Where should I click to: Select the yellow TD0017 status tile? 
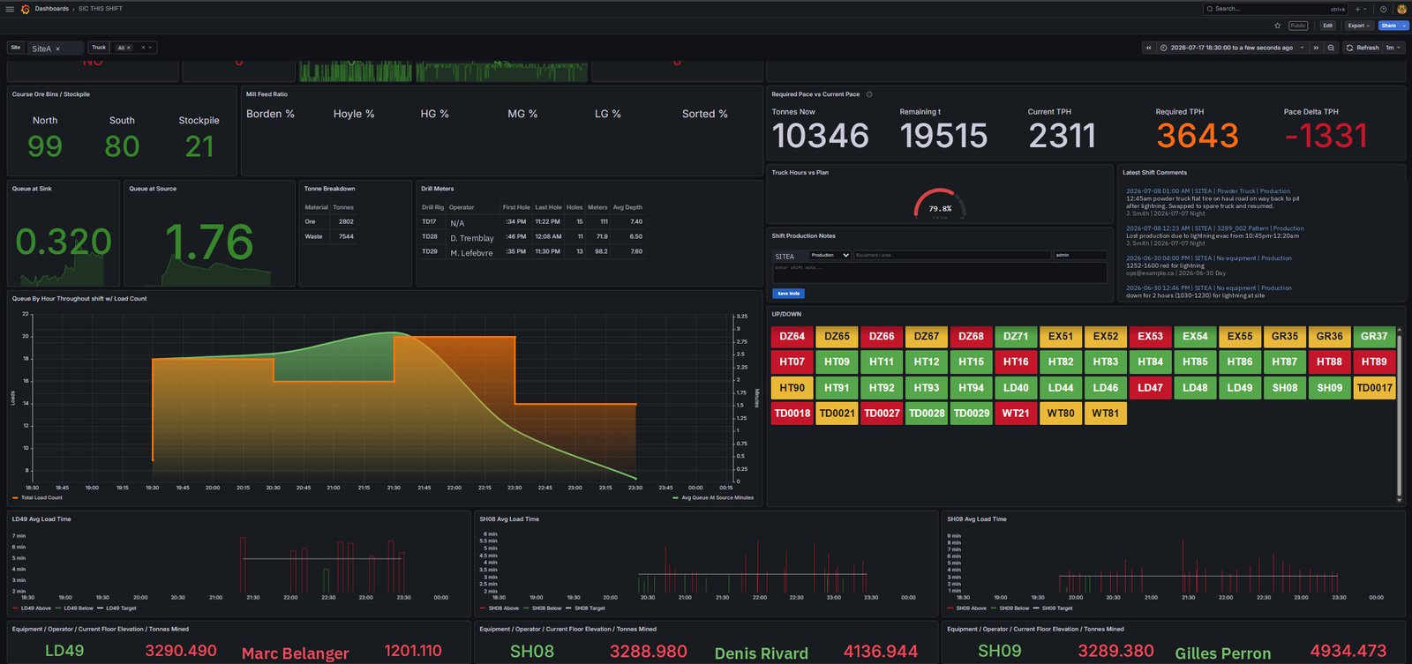[1374, 387]
